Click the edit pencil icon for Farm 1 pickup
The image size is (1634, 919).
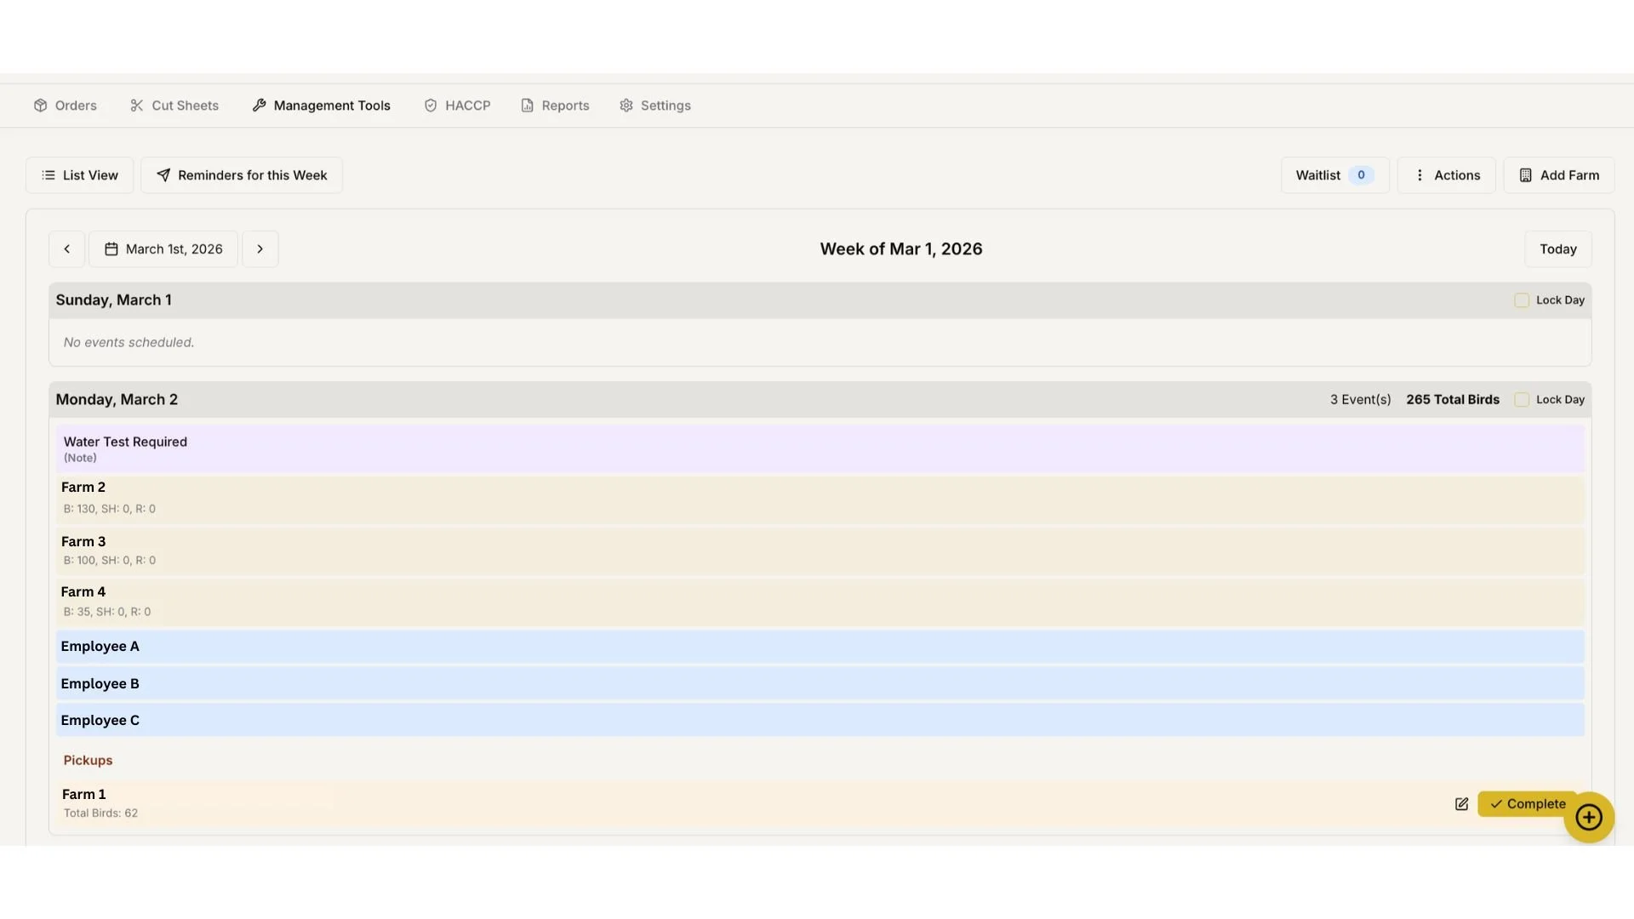[x=1461, y=804]
